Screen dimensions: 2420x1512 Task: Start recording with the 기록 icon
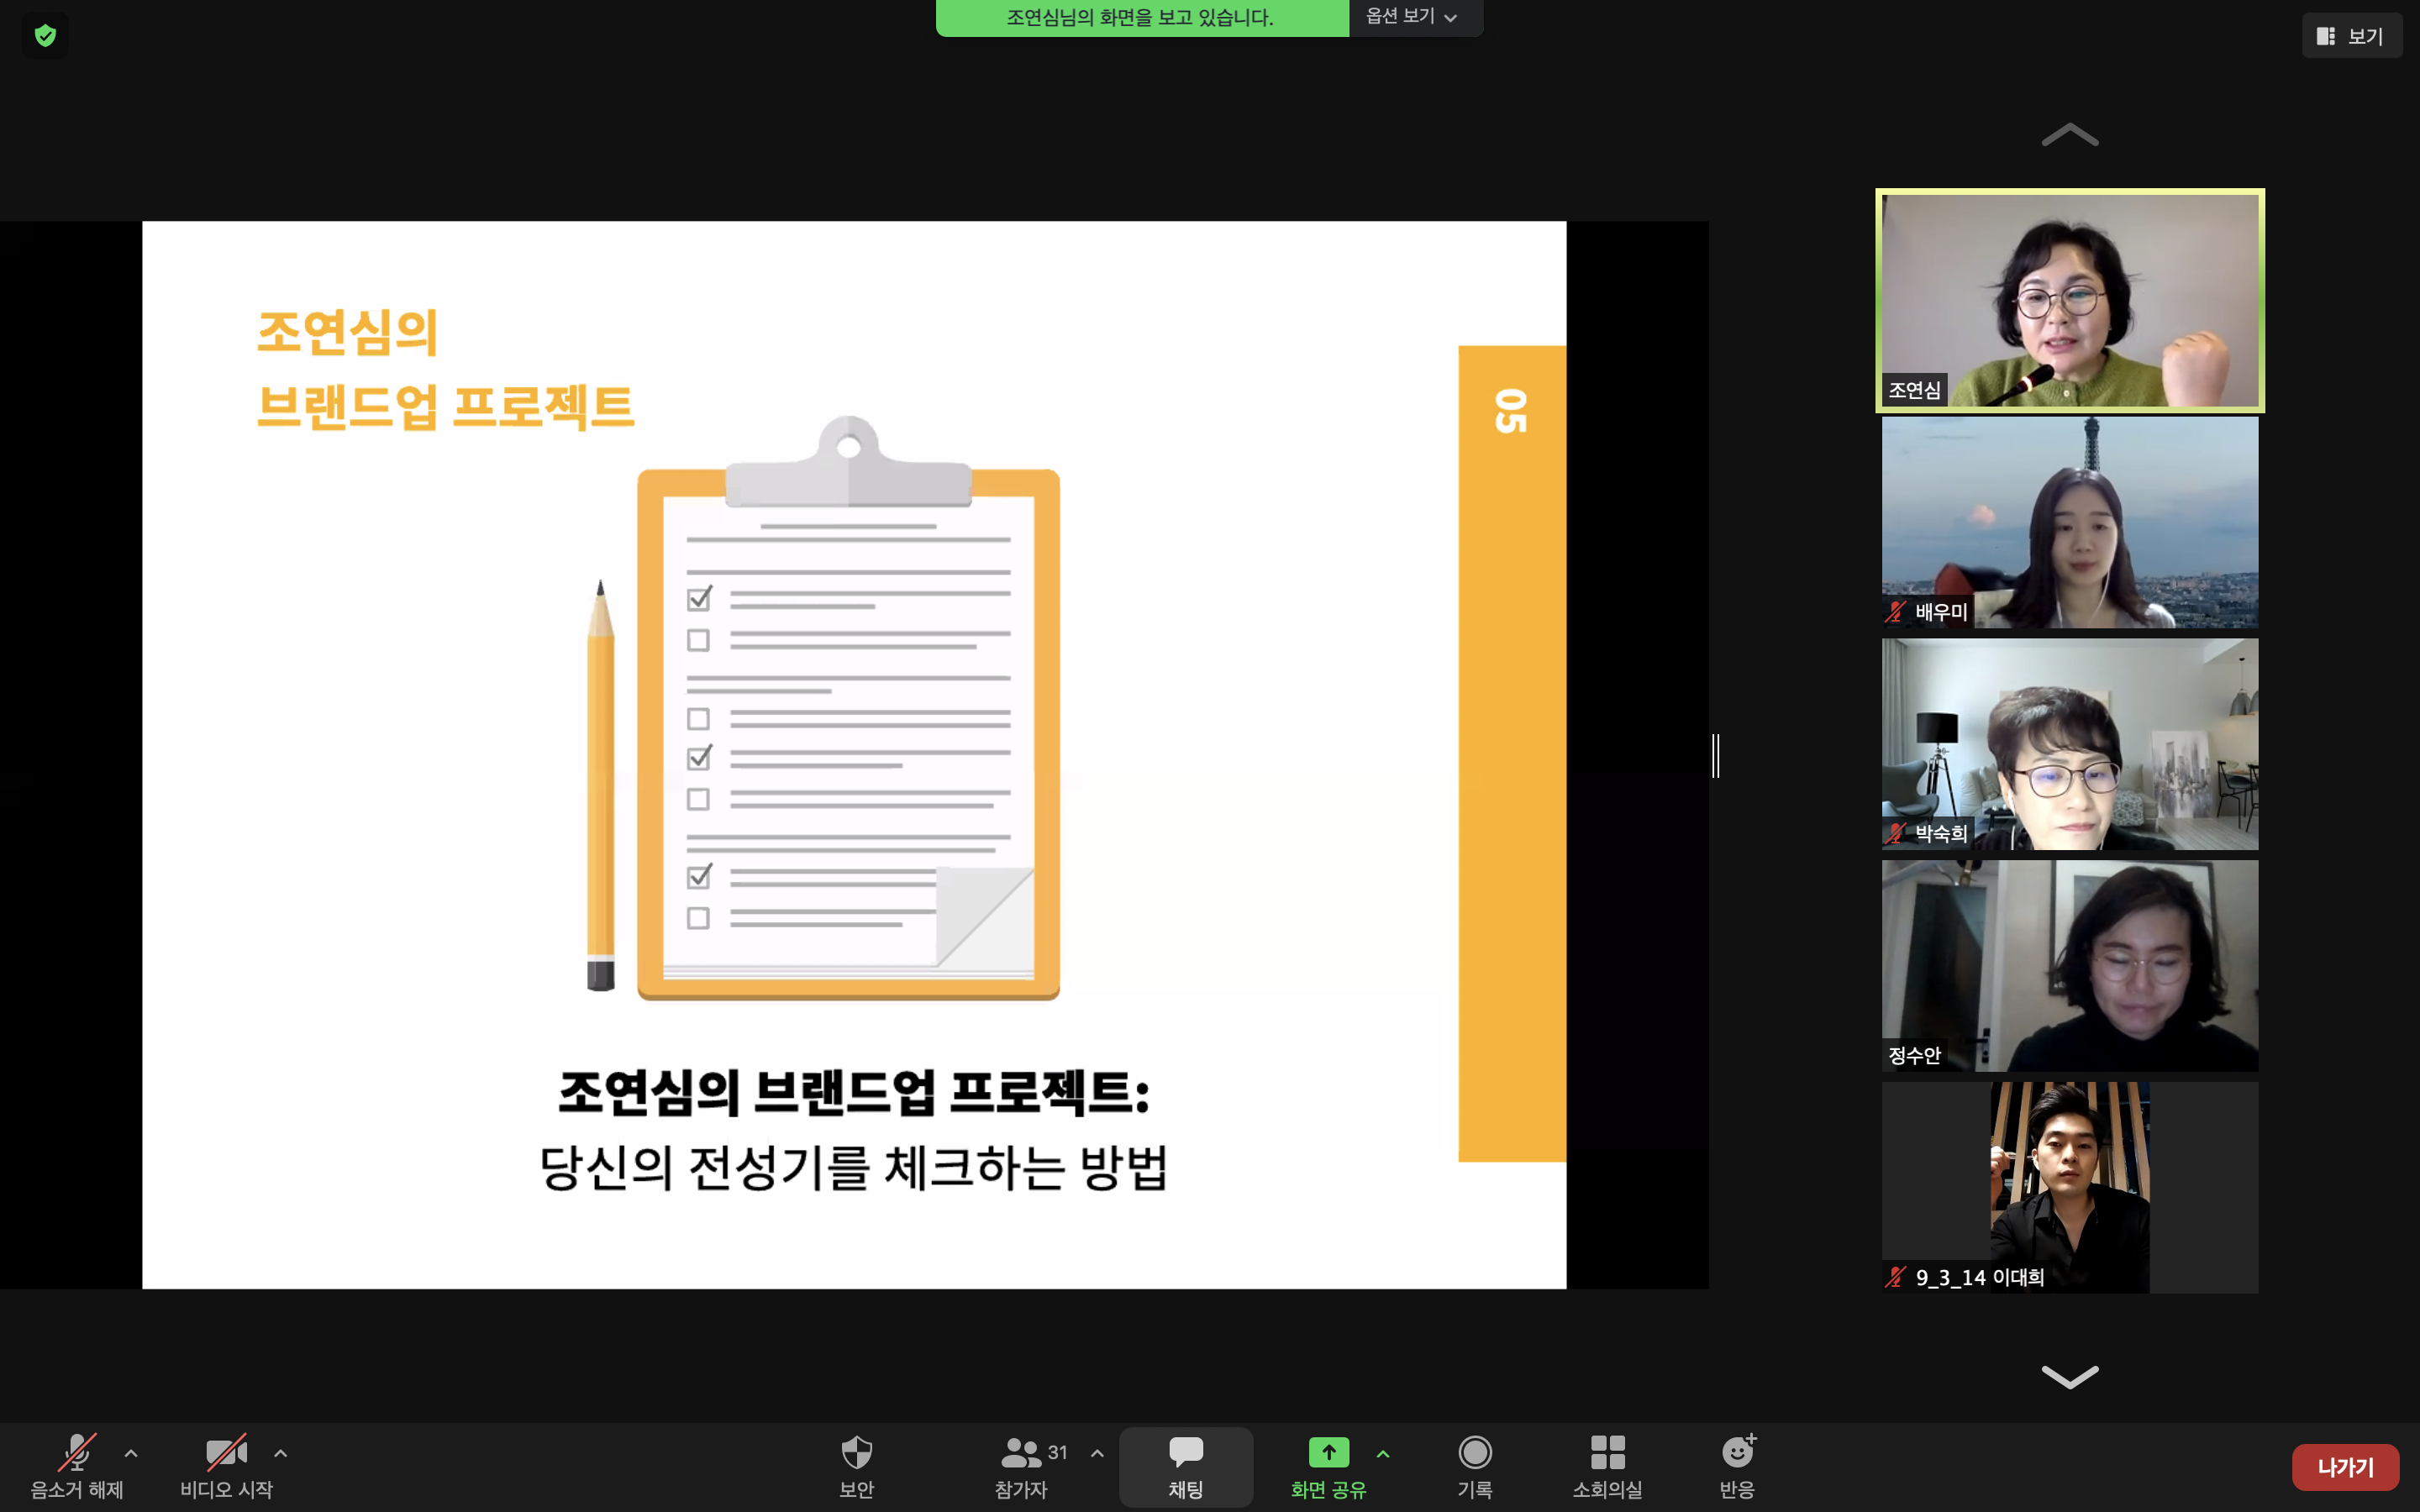click(1474, 1453)
